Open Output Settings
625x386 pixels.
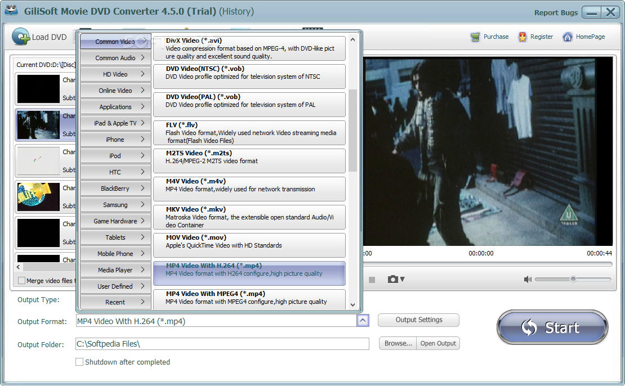click(x=418, y=320)
